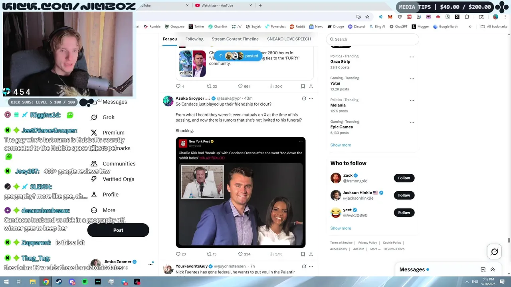511x287 pixels.
Task: Open ChatGPT bookmark
Action: point(398,27)
